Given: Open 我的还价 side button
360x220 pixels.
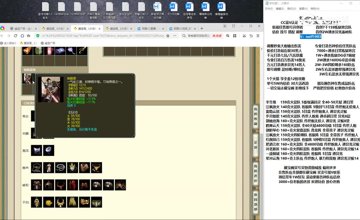Looking at the screenshot, I should point(255,173).
